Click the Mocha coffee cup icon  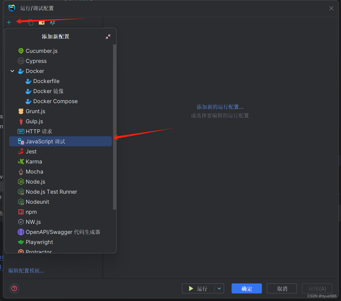point(21,172)
